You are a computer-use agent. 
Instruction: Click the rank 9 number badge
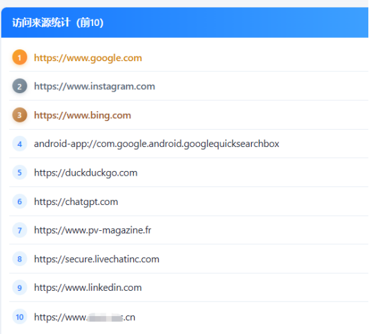19,287
